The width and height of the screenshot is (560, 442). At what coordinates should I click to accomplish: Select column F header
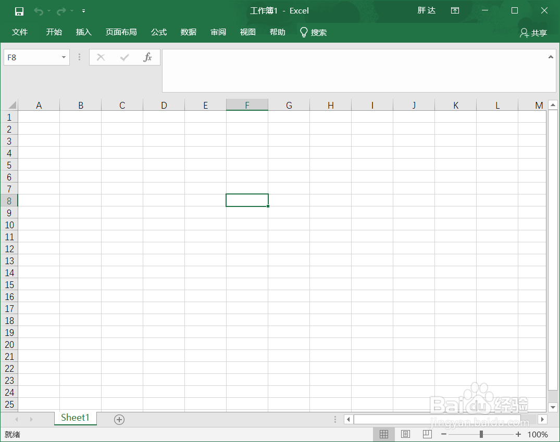tap(247, 105)
